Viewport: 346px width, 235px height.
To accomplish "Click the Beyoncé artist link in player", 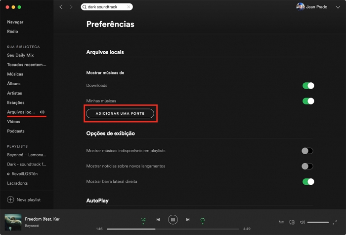I will tap(32, 226).
